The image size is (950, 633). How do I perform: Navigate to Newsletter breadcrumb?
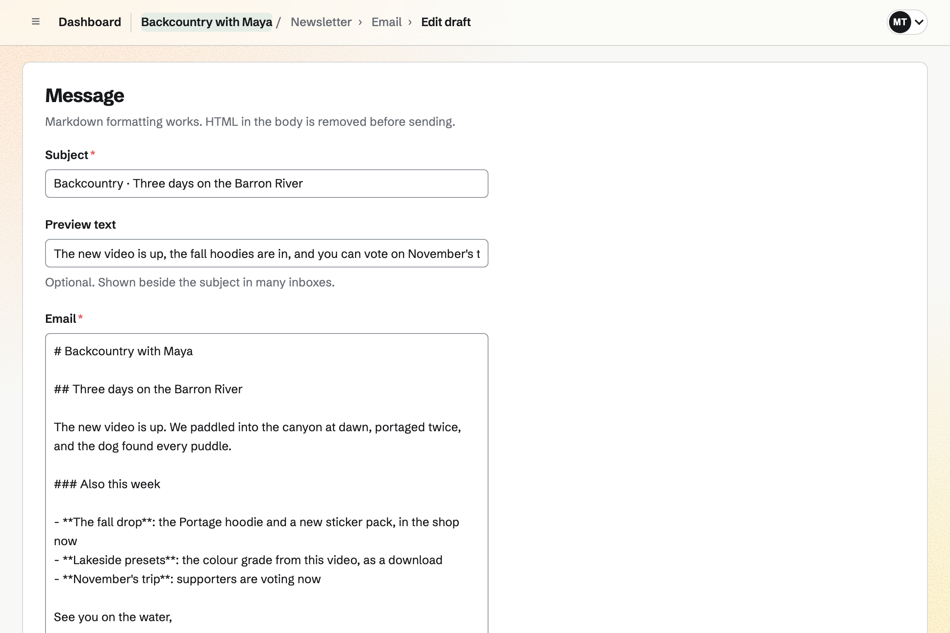point(321,22)
